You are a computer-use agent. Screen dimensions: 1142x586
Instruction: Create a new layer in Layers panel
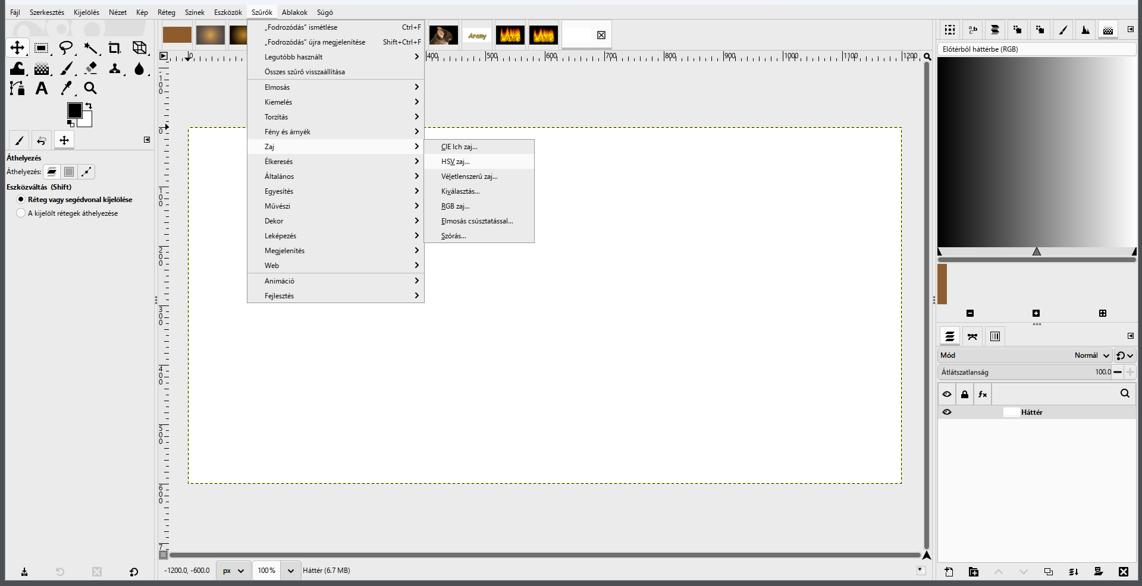click(x=949, y=572)
